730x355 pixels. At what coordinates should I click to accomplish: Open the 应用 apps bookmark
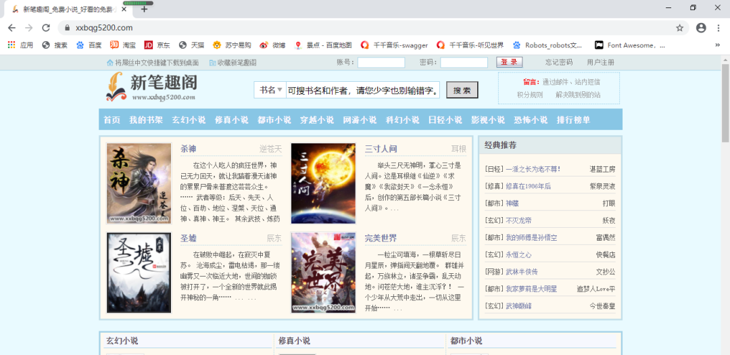[20, 45]
